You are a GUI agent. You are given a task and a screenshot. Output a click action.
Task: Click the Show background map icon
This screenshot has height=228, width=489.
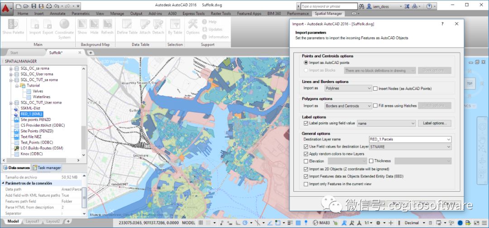coord(82,24)
